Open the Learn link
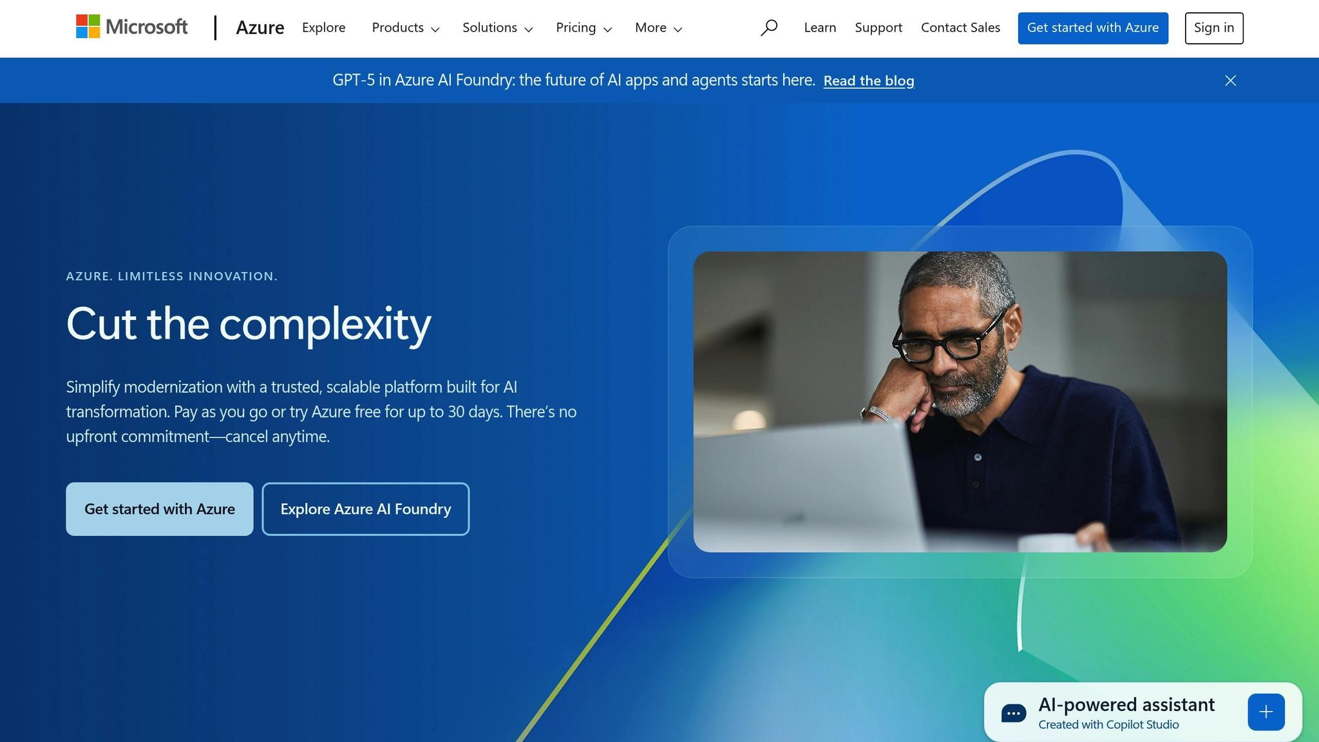The image size is (1319, 742). point(819,28)
